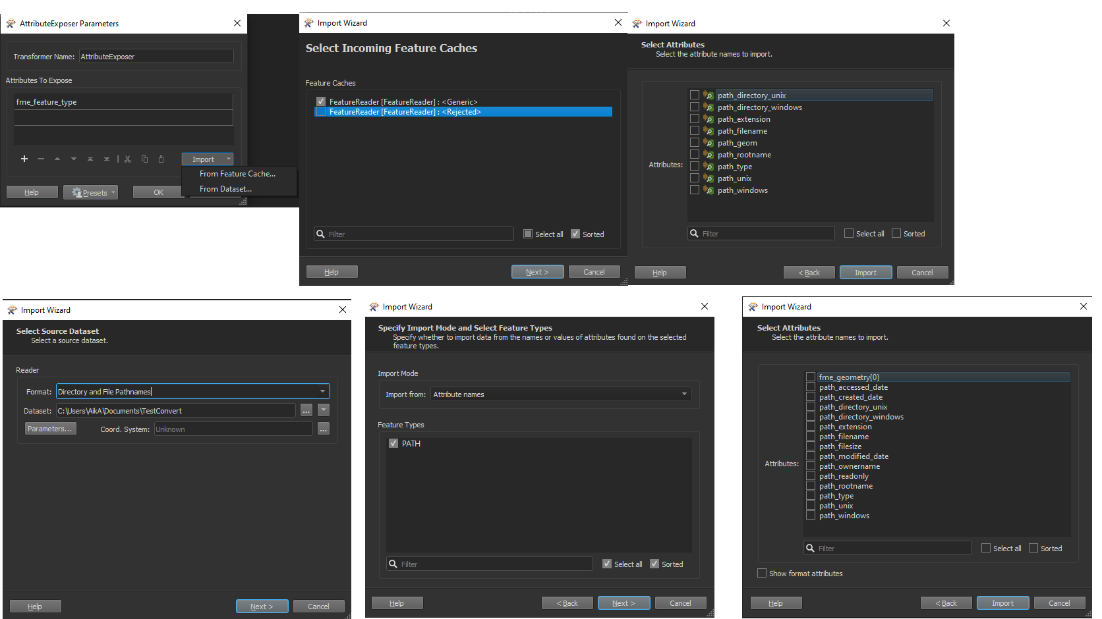Click the attribute icon beside path_unix in the feature cache list
This screenshot has width=1102, height=619.
tap(708, 178)
